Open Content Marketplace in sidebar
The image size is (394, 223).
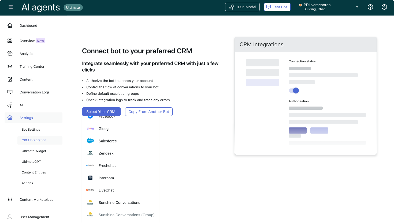pyautogui.click(x=34, y=199)
